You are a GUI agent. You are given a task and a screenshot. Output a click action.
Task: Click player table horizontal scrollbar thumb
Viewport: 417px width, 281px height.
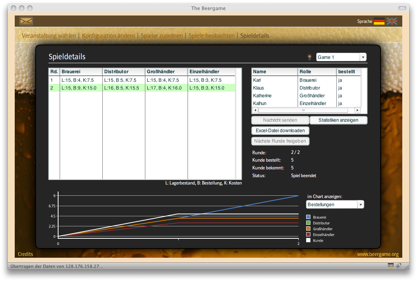(303, 110)
